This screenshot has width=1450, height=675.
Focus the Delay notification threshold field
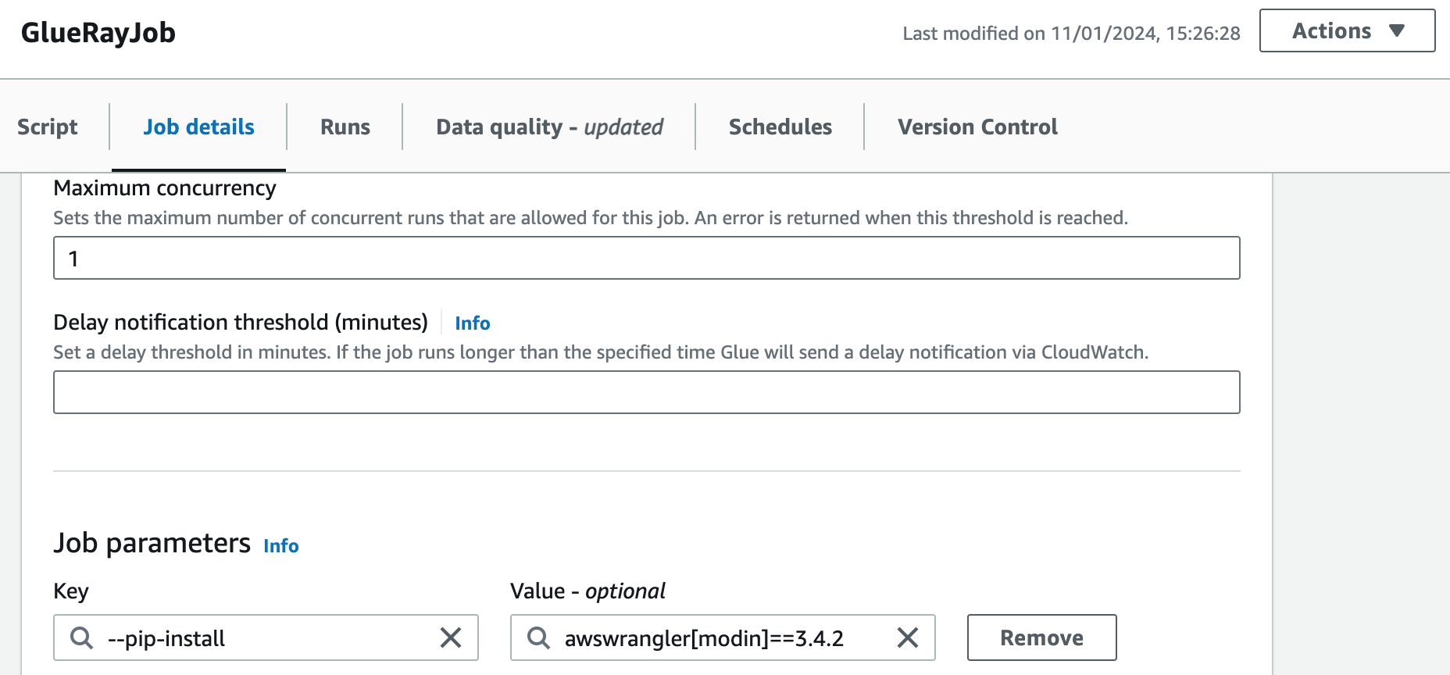click(646, 392)
